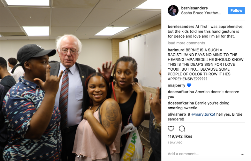Click dosesofkarina on 'doing amazing sweetie' comment
The width and height of the screenshot is (251, 161).
pyautogui.click(x=181, y=103)
